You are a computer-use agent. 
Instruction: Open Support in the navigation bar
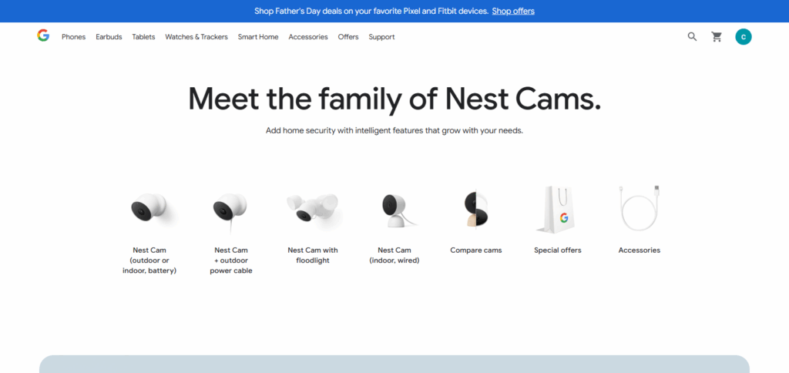click(381, 37)
